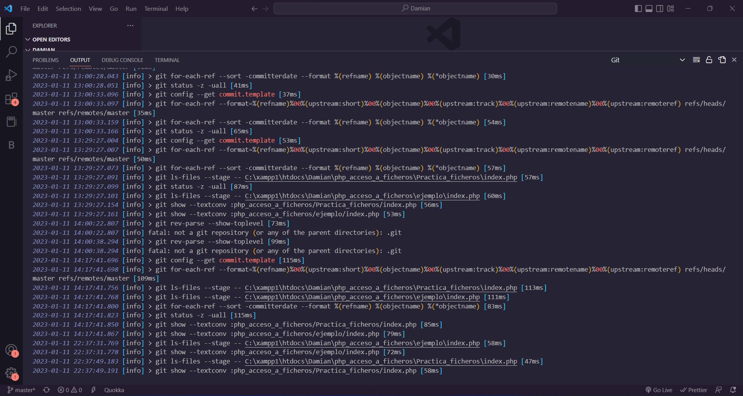This screenshot has height=396, width=743.
Task: Click the Prettier status bar item
Action: click(x=694, y=390)
